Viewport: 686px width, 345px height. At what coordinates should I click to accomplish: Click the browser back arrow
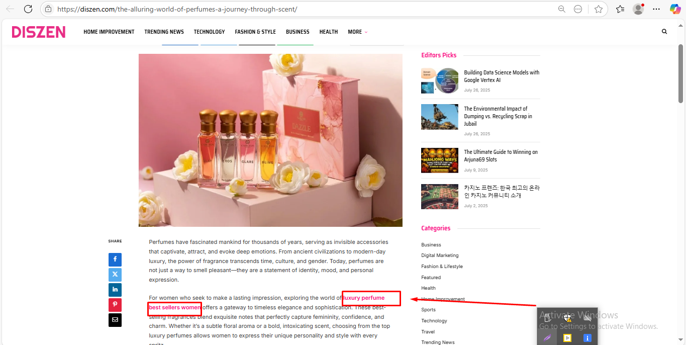[x=10, y=9]
